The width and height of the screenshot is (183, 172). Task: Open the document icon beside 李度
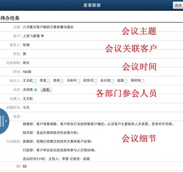coord(49,81)
